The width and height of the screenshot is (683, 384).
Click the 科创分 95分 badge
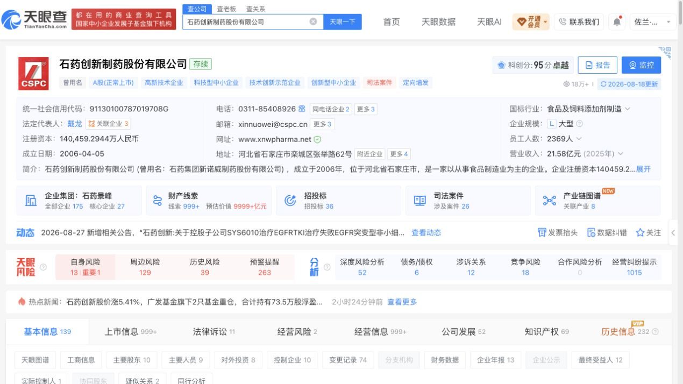533,65
